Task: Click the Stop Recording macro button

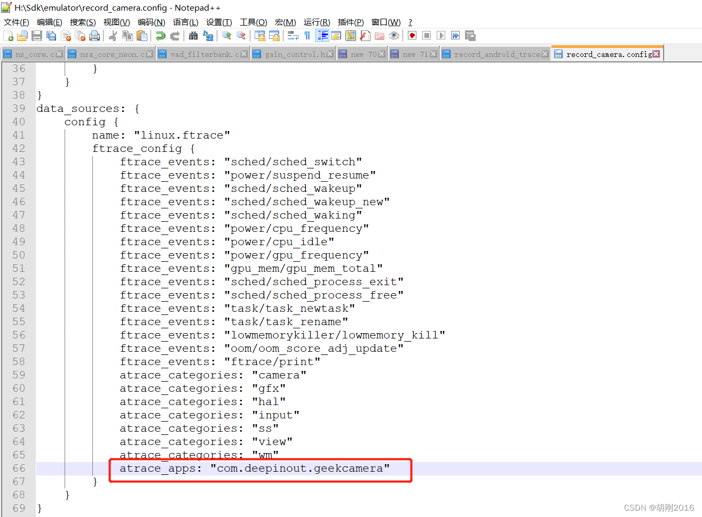Action: point(427,36)
